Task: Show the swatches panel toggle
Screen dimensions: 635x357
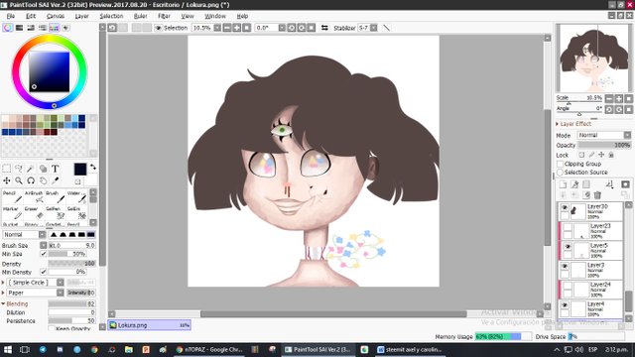Action: pyautogui.click(x=54, y=28)
